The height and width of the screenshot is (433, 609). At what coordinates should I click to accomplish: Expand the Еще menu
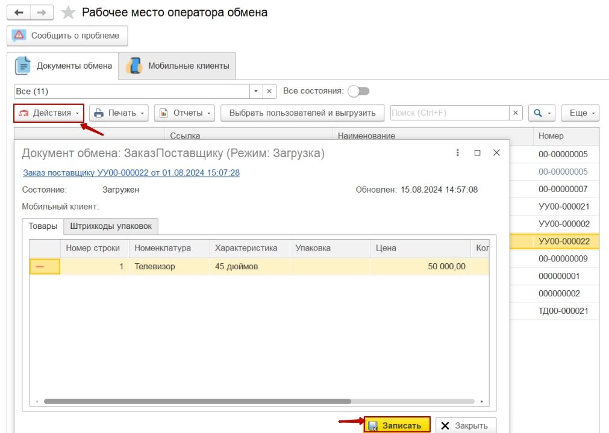point(580,113)
